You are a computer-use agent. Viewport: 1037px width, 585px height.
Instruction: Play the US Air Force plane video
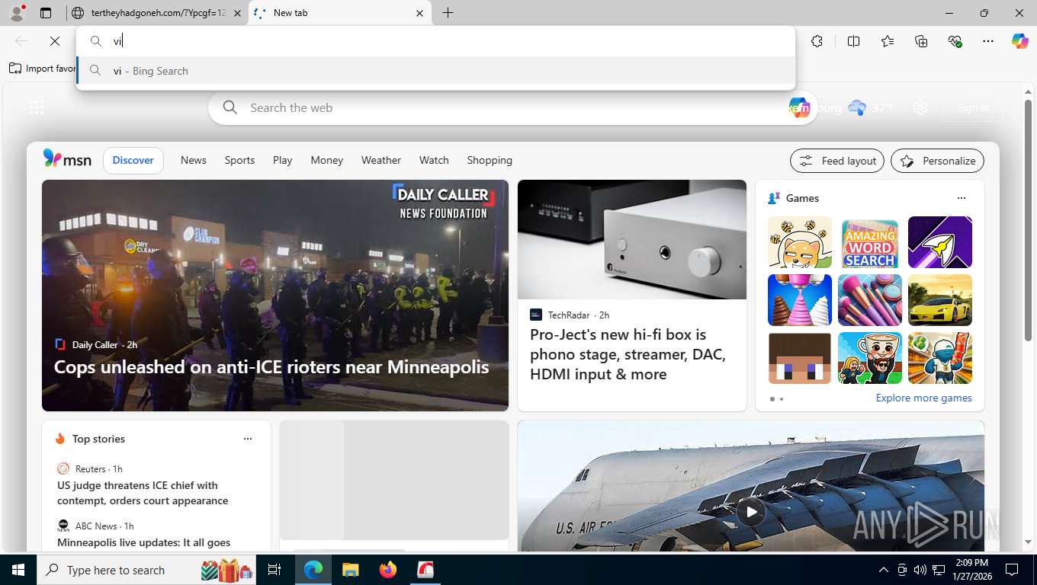tap(751, 512)
